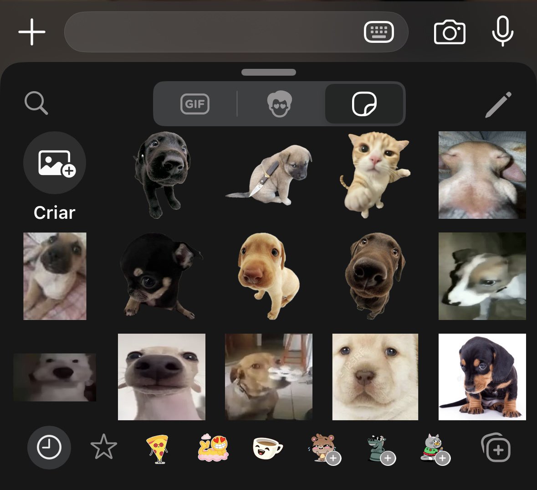Image resolution: width=537 pixels, height=490 pixels.
Task: Tap the Criar create sticker button
Action: click(x=55, y=176)
